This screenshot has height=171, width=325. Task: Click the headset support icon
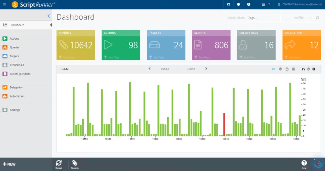[x=229, y=4]
